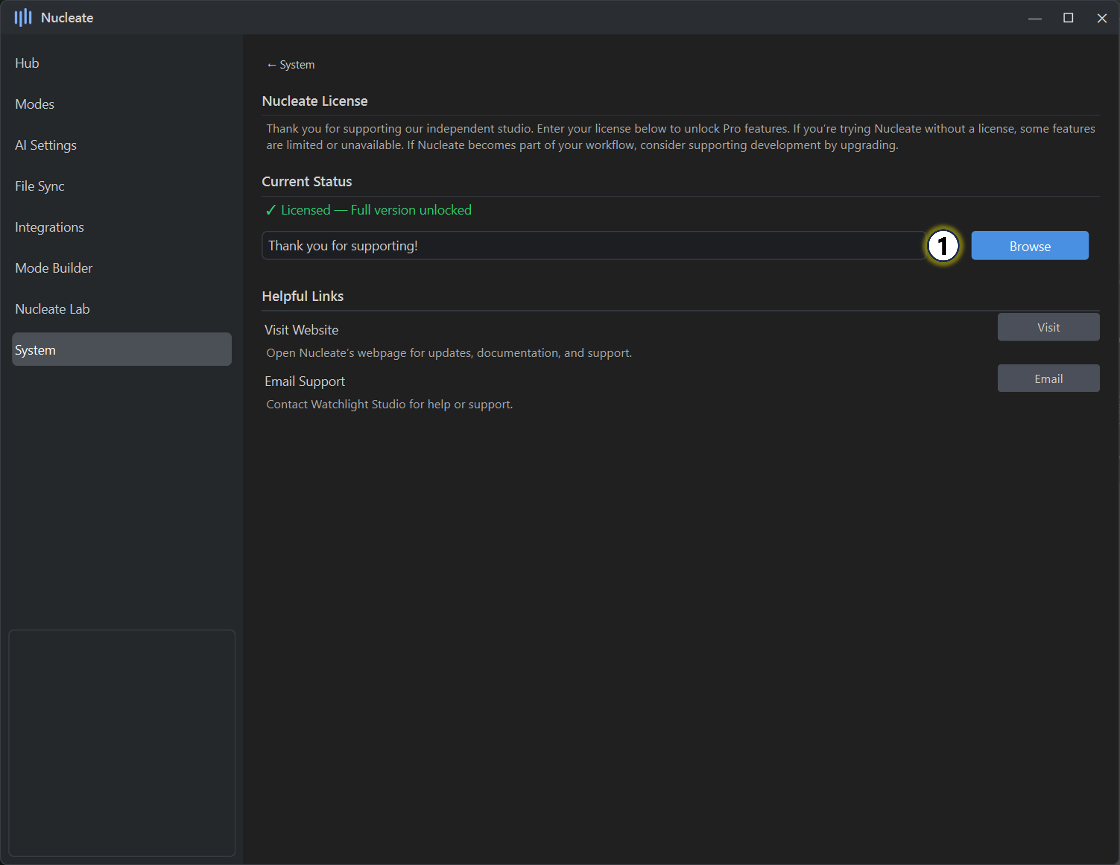Open the Hub section

(x=27, y=63)
